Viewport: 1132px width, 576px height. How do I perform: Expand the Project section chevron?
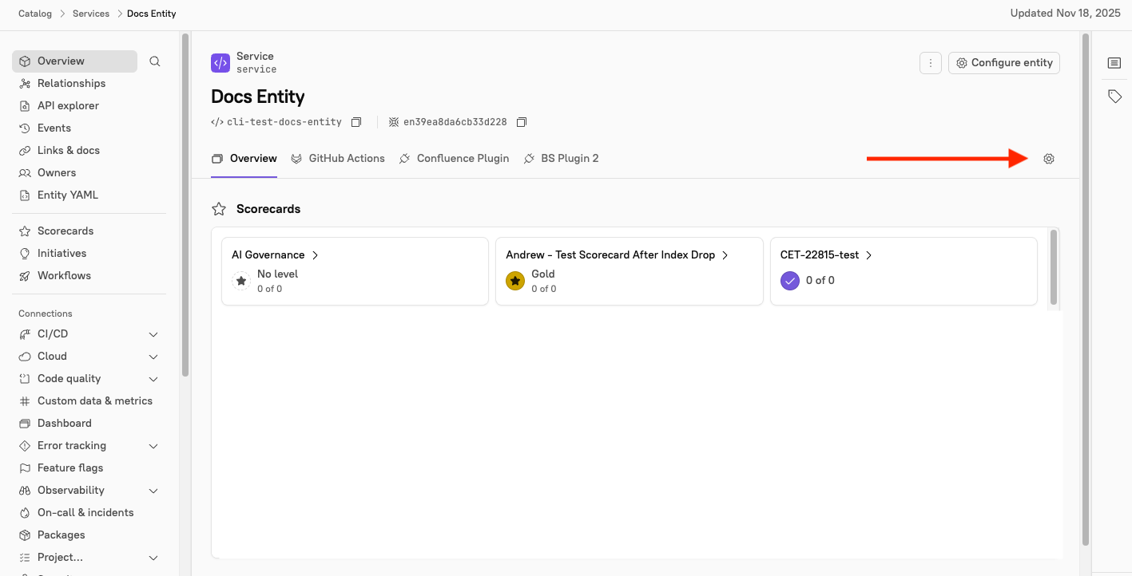[x=153, y=558]
